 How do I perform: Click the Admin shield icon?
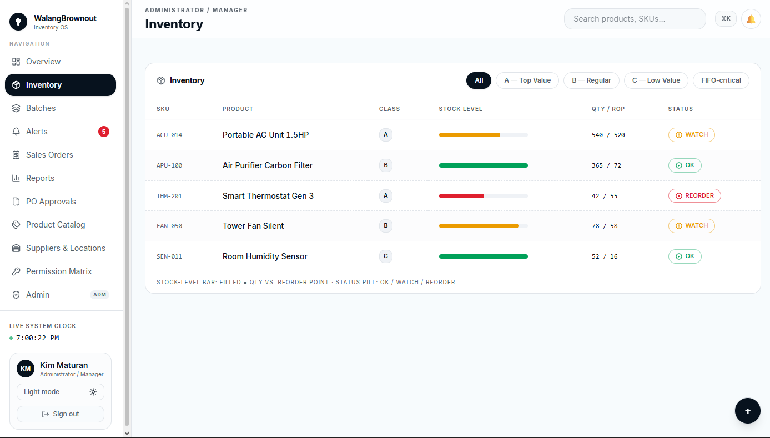[16, 295]
